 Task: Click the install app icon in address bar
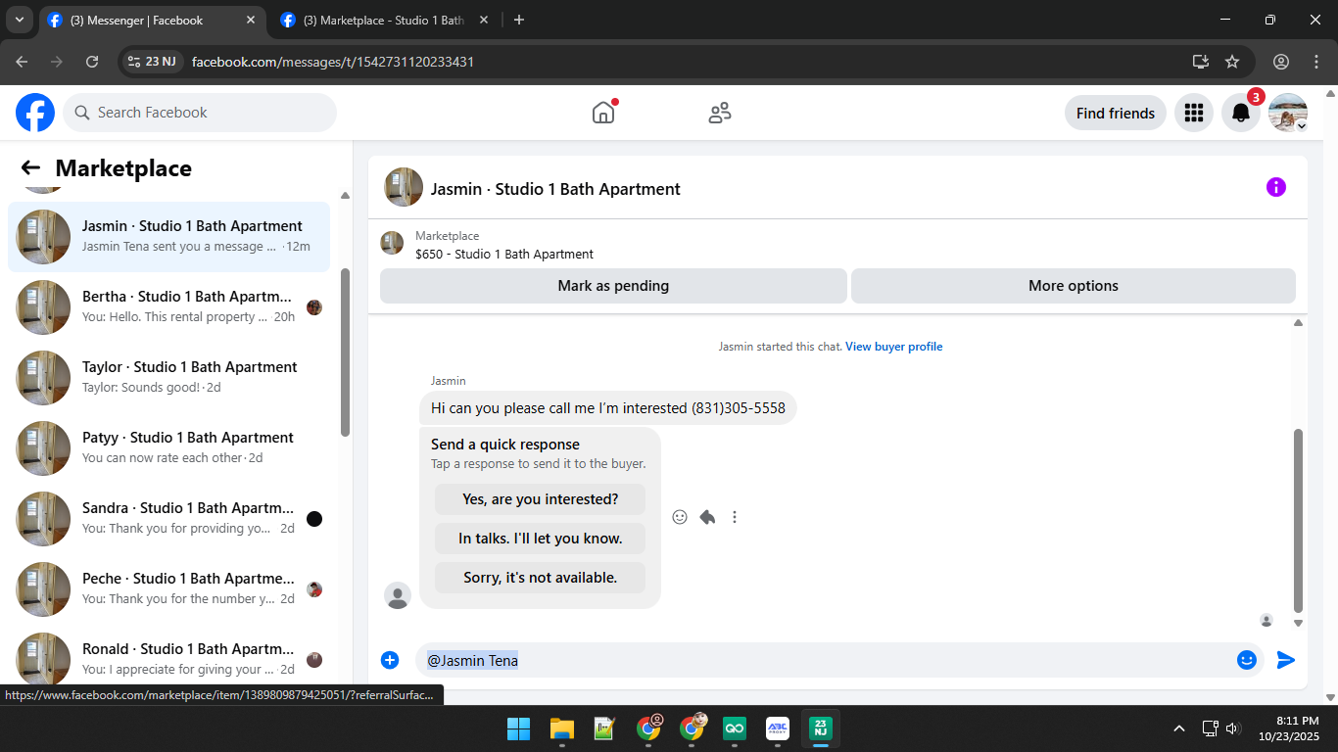(x=1201, y=62)
